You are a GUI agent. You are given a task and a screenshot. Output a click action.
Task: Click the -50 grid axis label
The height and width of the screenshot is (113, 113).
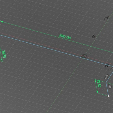107,66
